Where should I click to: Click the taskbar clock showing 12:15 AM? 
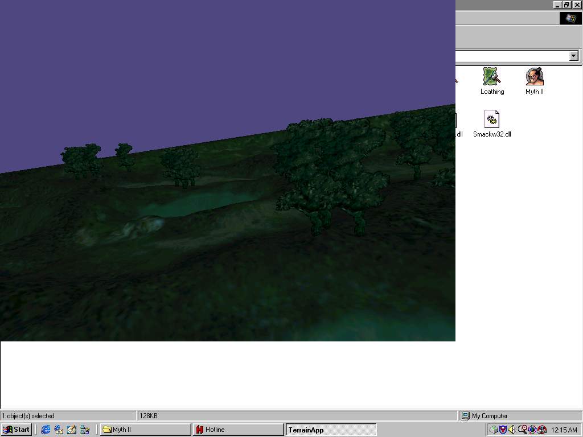(564, 430)
